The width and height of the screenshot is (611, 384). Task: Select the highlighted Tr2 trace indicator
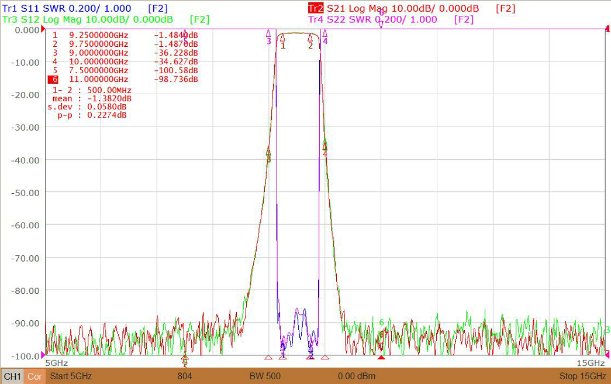316,9
